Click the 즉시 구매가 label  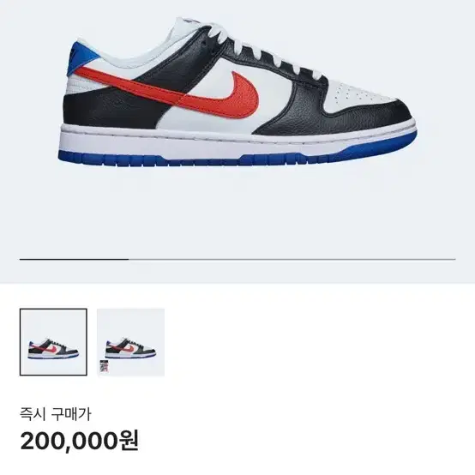pos(56,414)
